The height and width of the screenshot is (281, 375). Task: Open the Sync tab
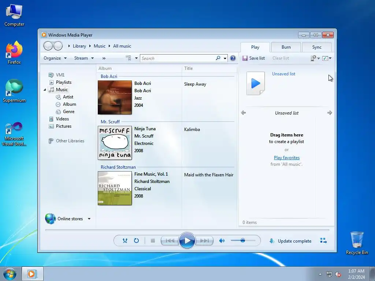point(317,47)
